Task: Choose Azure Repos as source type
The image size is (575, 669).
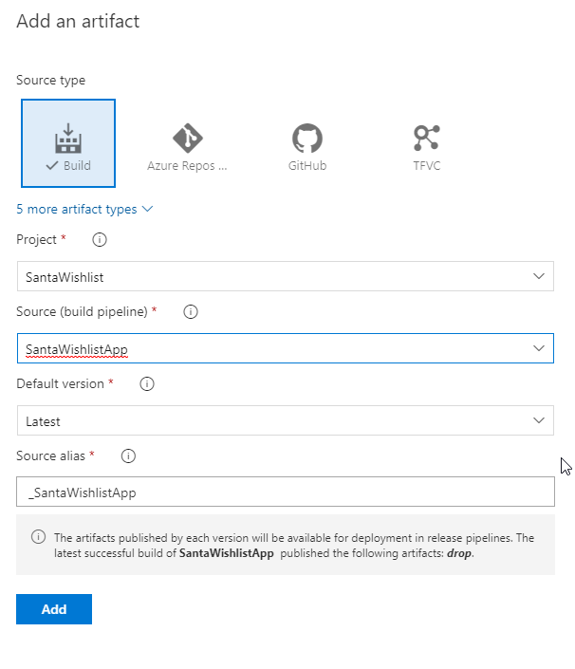Action: [x=187, y=147]
